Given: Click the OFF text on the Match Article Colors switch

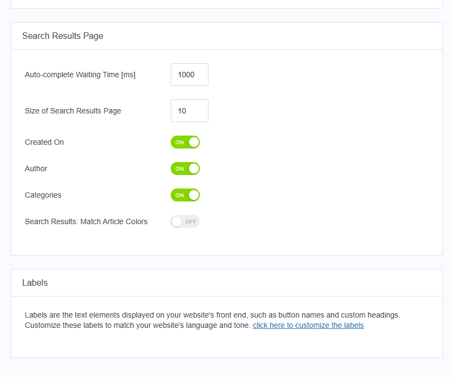Looking at the screenshot, I should click(x=191, y=221).
